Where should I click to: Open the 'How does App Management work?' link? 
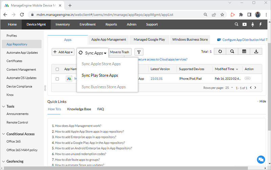(x=78, y=126)
